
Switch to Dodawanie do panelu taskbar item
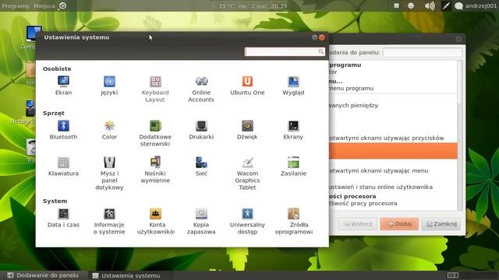[x=44, y=275]
